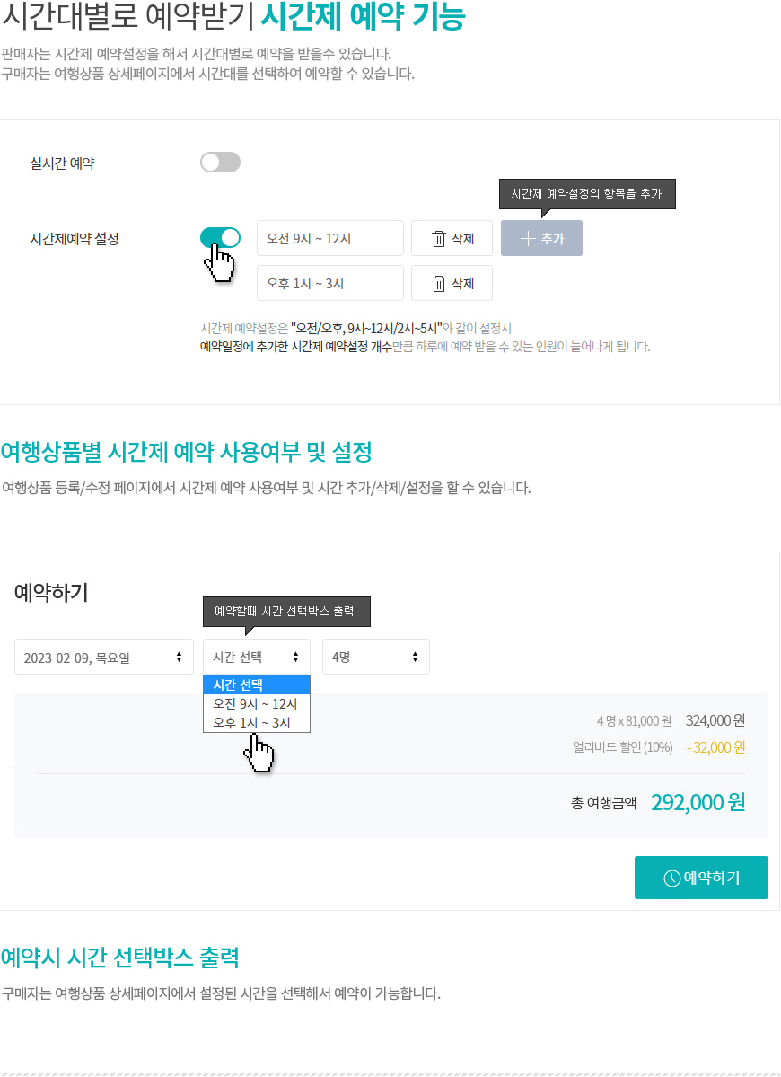Disable the 시간제예약 설정 toggle
Screen dimensions: 781x1077
pyautogui.click(x=220, y=238)
